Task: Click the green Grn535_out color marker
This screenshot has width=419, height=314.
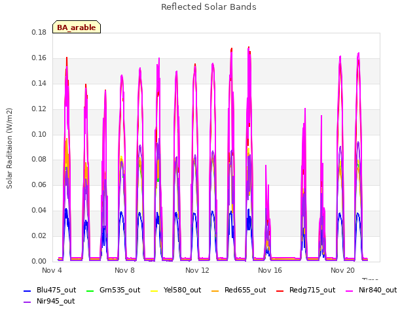Action: click(90, 290)
